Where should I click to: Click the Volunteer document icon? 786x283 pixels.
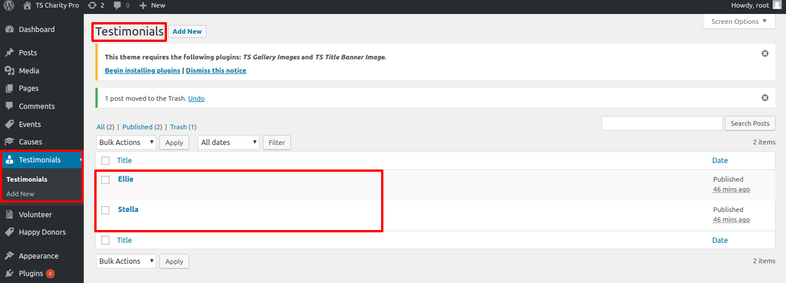pyautogui.click(x=9, y=214)
